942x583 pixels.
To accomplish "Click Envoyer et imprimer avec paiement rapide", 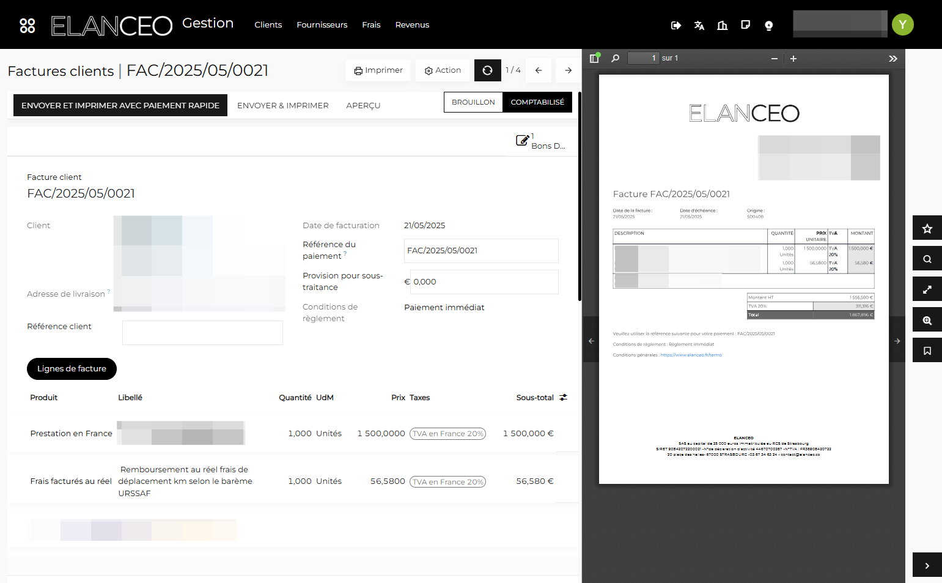I will click(120, 105).
